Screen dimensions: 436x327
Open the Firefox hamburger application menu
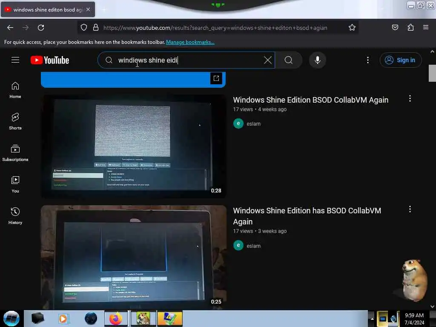tap(426, 27)
